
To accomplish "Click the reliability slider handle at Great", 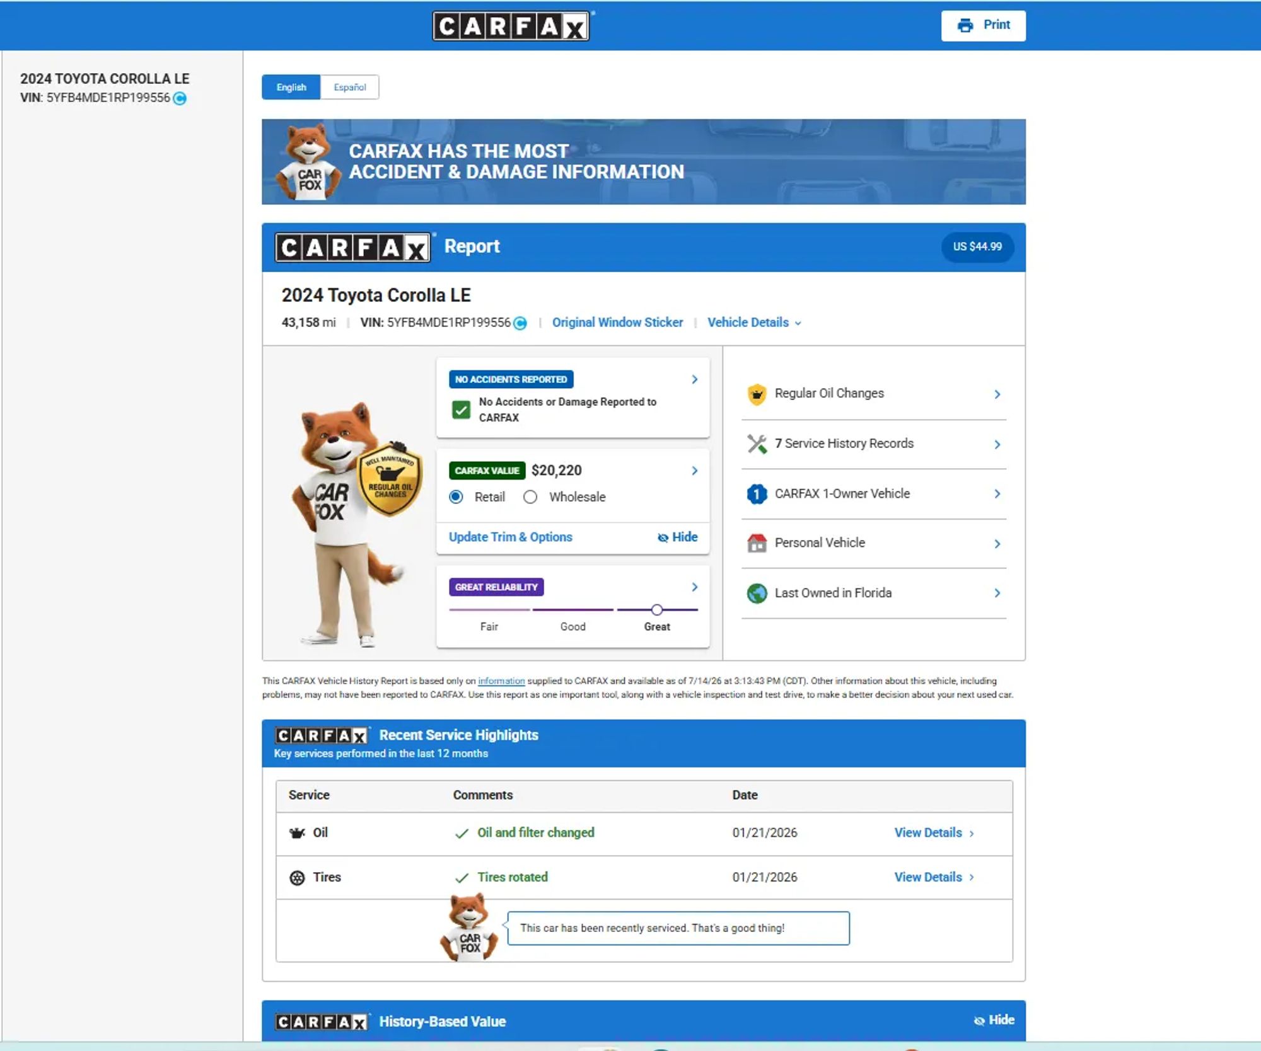I will coord(657,610).
